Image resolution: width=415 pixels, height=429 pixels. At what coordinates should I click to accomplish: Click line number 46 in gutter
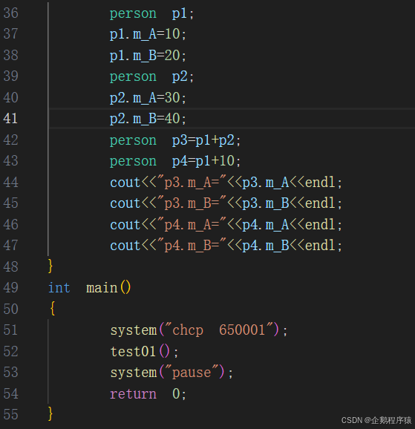coord(10,225)
